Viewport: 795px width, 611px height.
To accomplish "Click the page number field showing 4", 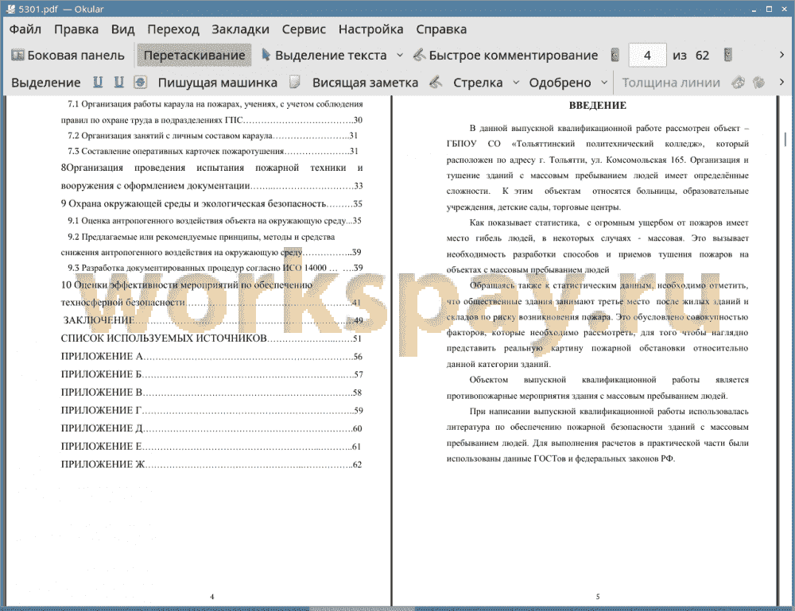I will (x=647, y=56).
